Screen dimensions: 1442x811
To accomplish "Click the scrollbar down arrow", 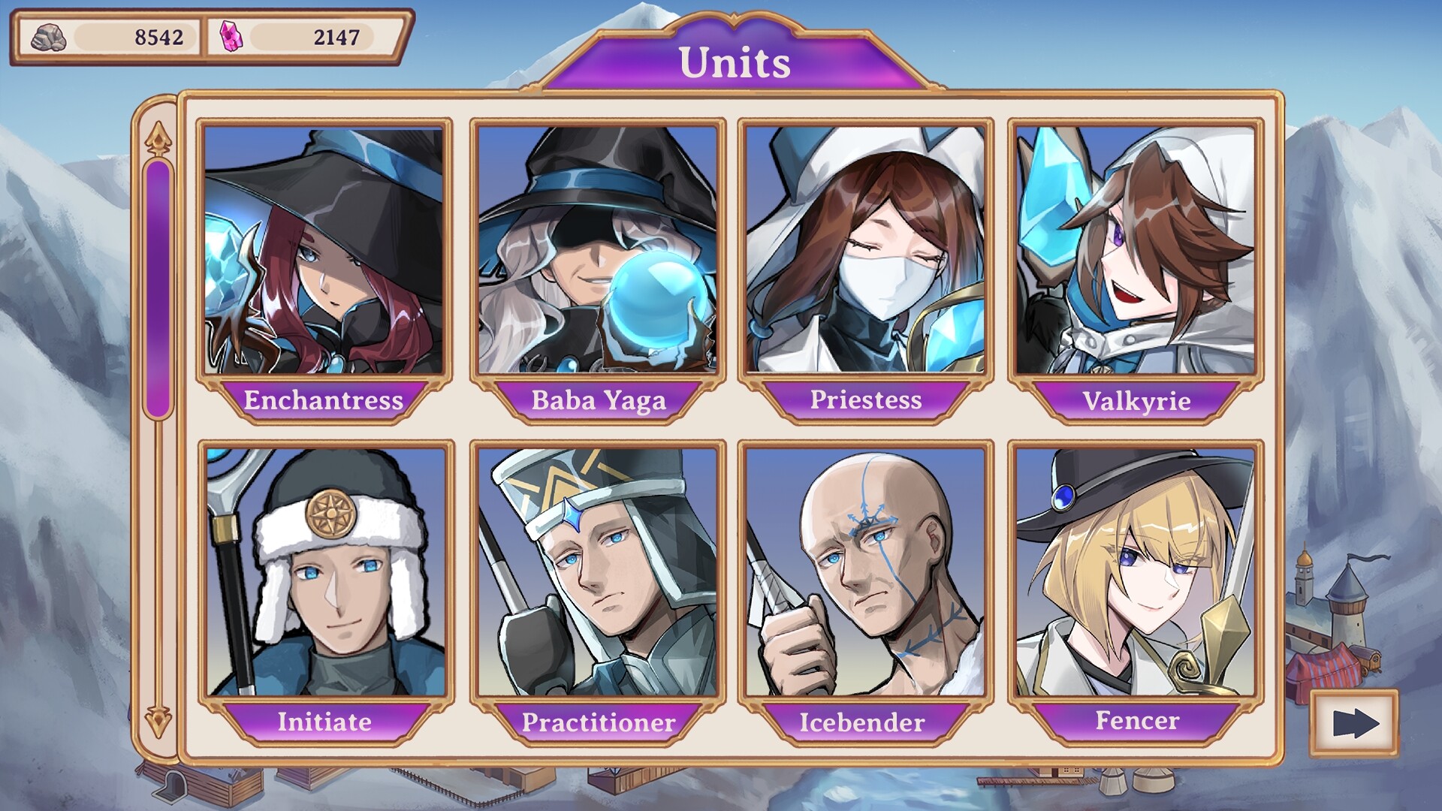I will [x=158, y=721].
